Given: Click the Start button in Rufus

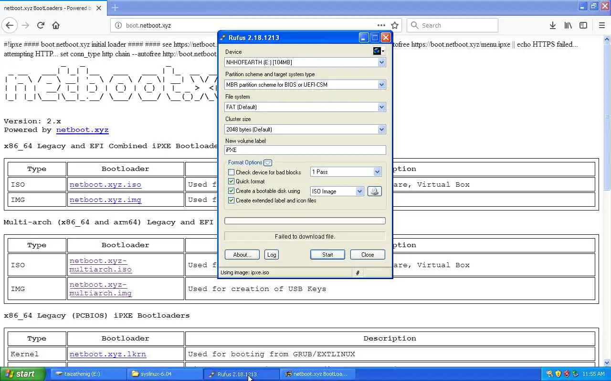Looking at the screenshot, I should (327, 254).
